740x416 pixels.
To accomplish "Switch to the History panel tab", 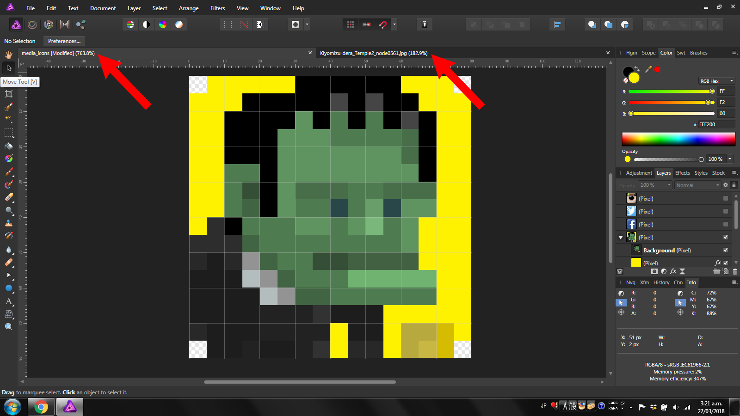I will (x=661, y=282).
